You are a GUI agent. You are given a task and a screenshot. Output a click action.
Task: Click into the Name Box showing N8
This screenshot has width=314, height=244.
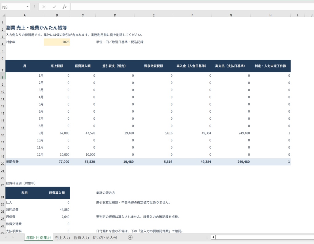pyautogui.click(x=13, y=7)
